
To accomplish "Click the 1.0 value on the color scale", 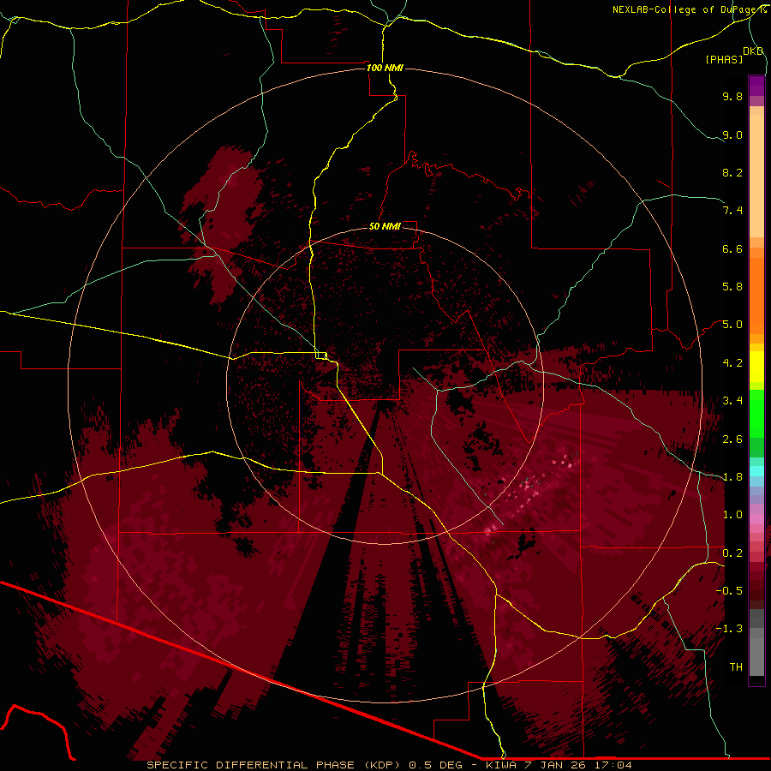I will coord(732,515).
